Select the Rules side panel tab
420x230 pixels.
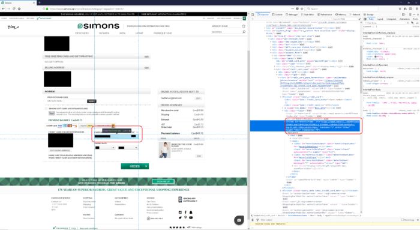pyautogui.click(x=371, y=19)
